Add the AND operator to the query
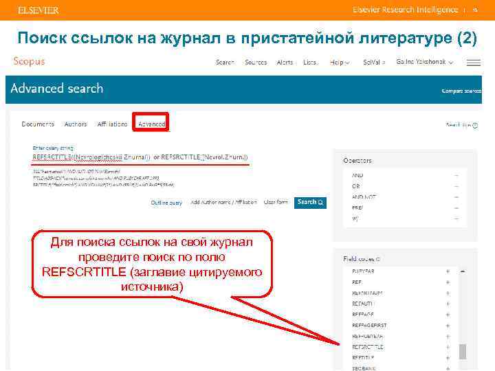The image size is (495, 371). coord(456,175)
